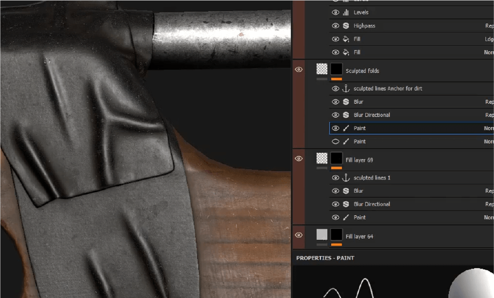Hide the Fill effect beside the Ldg blend mode
This screenshot has height=298, width=494.
[335, 39]
